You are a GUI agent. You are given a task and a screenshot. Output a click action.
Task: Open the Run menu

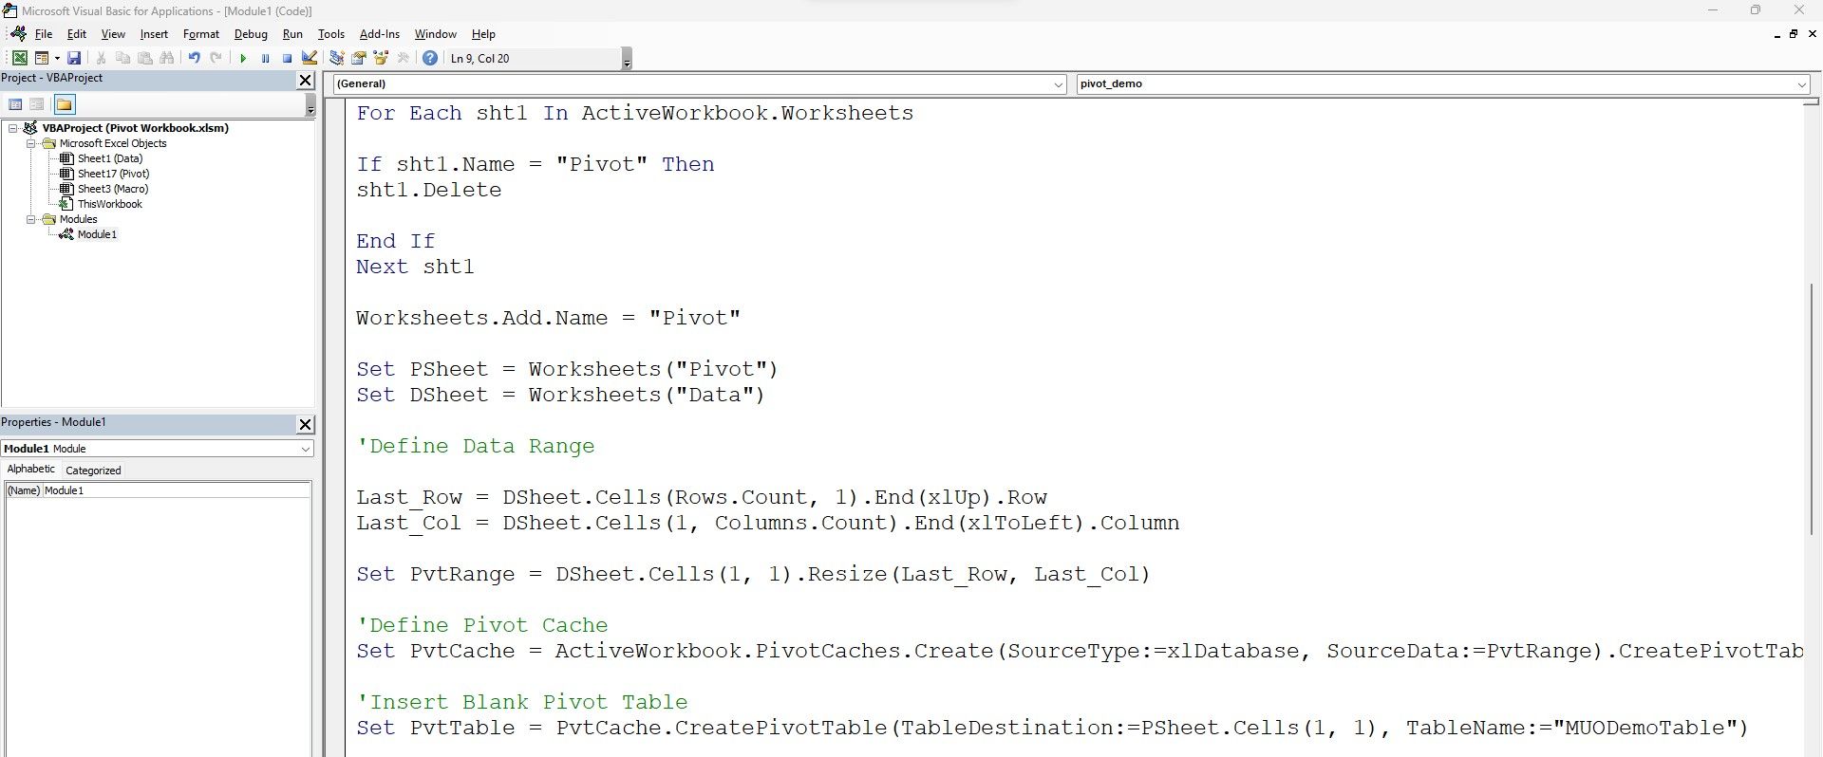(x=292, y=34)
